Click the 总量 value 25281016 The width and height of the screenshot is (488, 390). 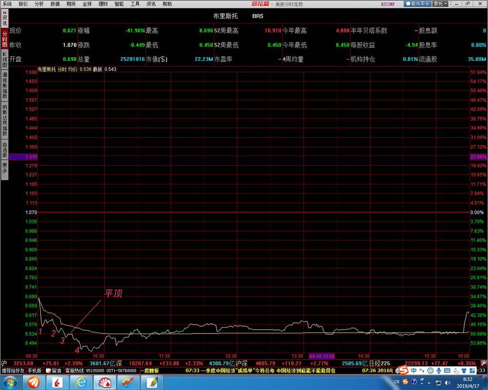[x=132, y=59]
